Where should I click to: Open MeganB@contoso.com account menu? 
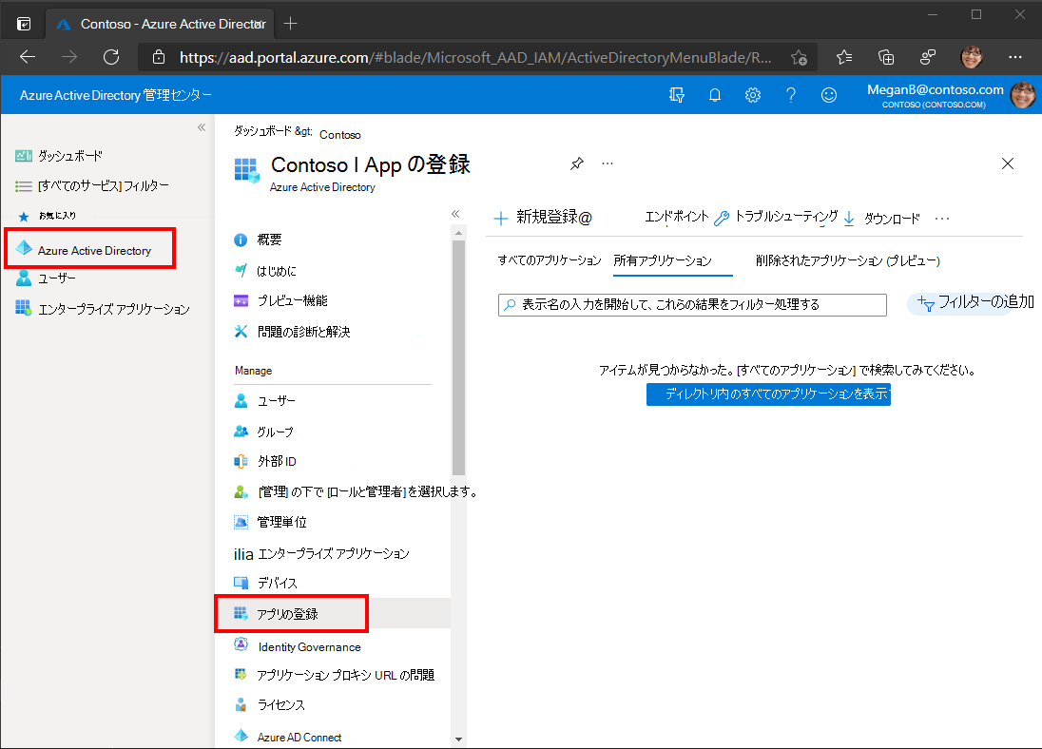coord(951,95)
